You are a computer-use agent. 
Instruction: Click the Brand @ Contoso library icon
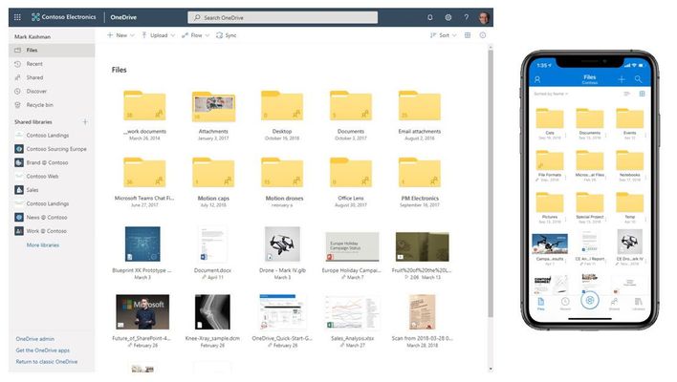(19, 162)
